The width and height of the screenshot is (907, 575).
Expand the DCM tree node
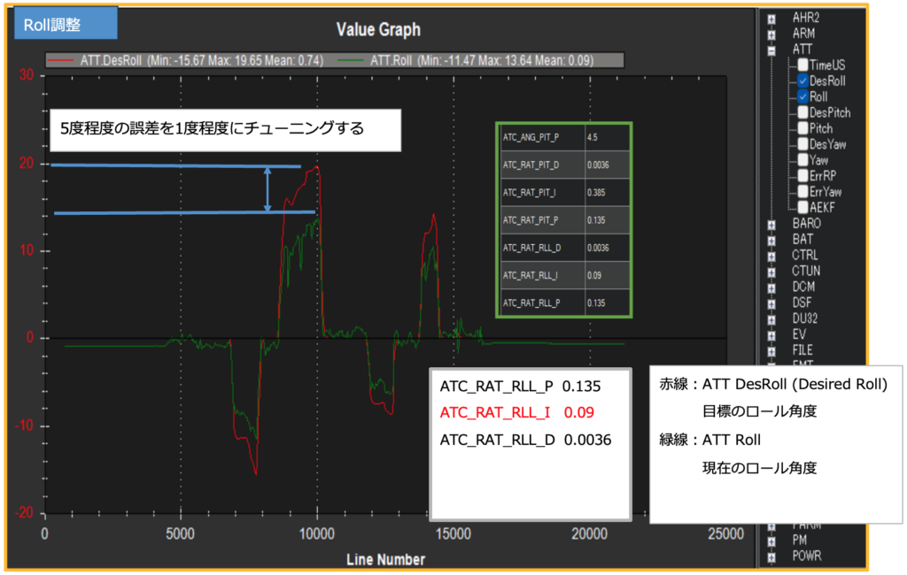pyautogui.click(x=771, y=287)
